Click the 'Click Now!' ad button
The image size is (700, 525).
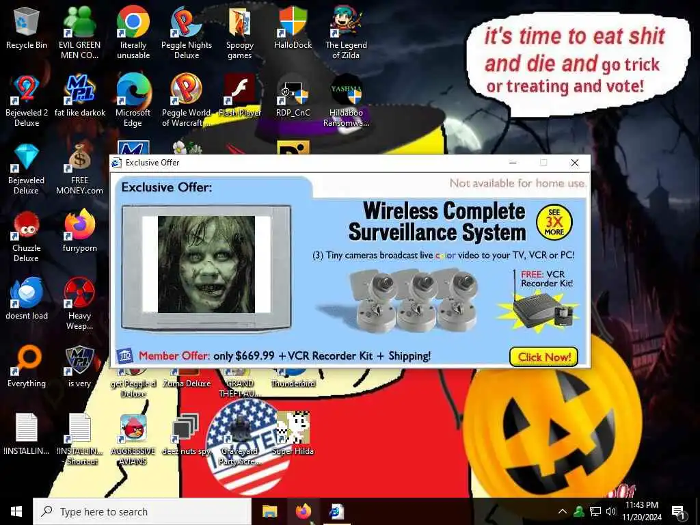click(x=543, y=357)
